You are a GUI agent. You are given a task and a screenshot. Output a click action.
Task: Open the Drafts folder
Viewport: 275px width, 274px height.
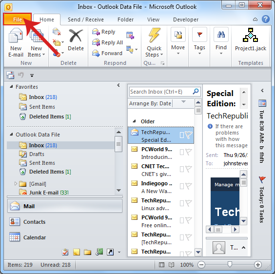pyautogui.click(x=32, y=154)
